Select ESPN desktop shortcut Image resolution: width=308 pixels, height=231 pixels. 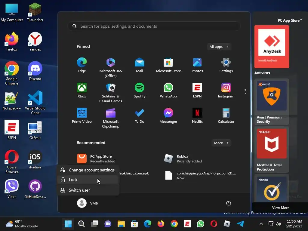(12, 130)
